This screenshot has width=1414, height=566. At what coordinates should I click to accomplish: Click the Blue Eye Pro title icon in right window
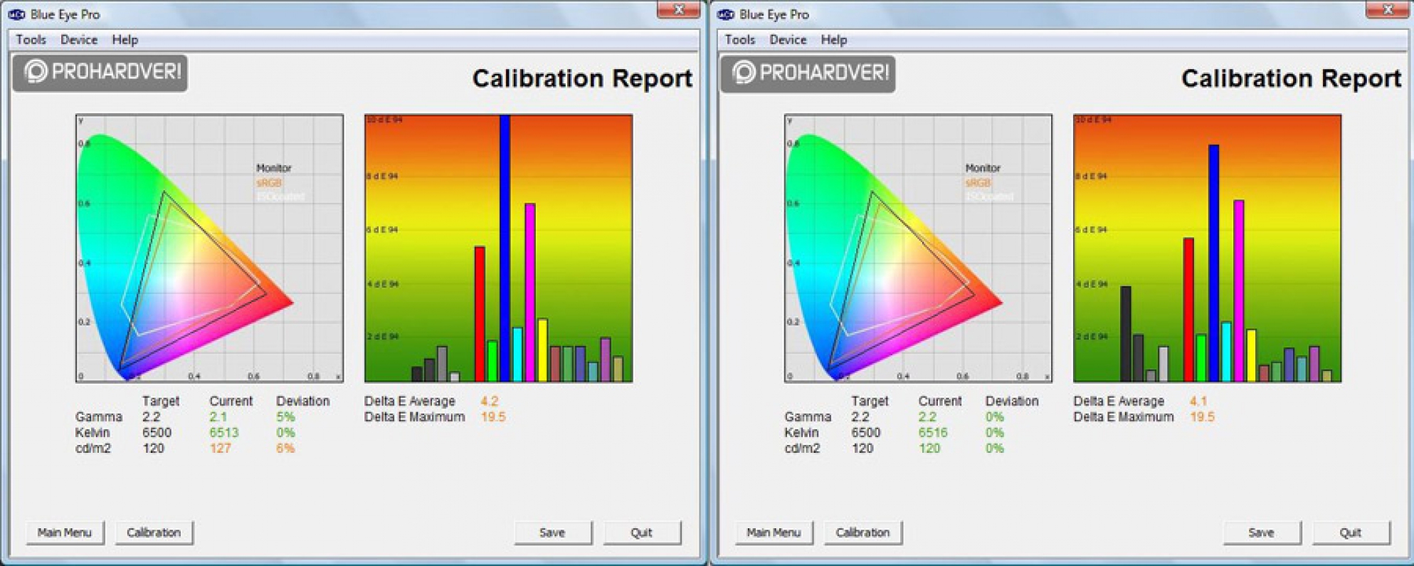(726, 14)
